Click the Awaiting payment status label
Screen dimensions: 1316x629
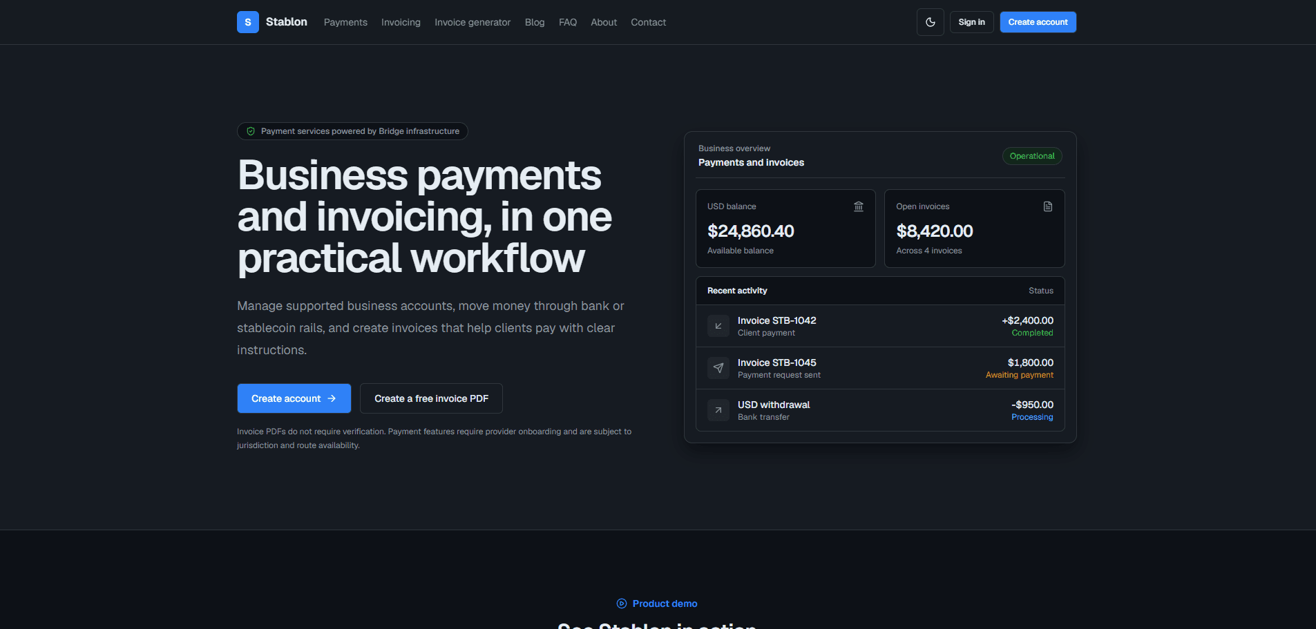(x=1020, y=375)
